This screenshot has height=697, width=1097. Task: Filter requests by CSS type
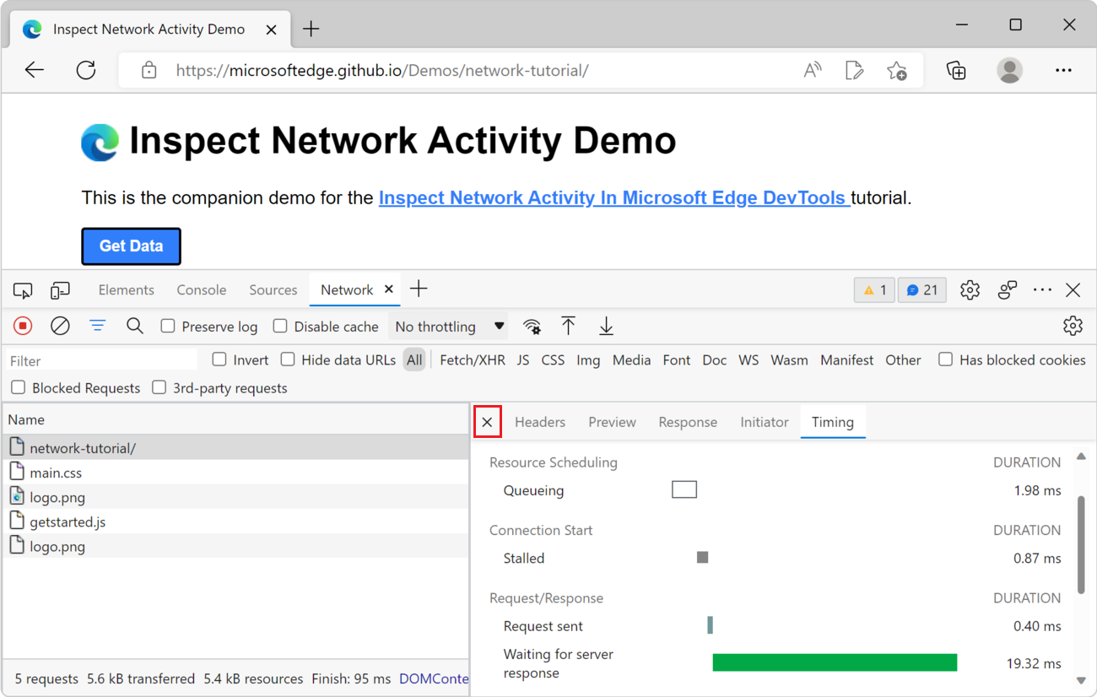[x=553, y=360]
